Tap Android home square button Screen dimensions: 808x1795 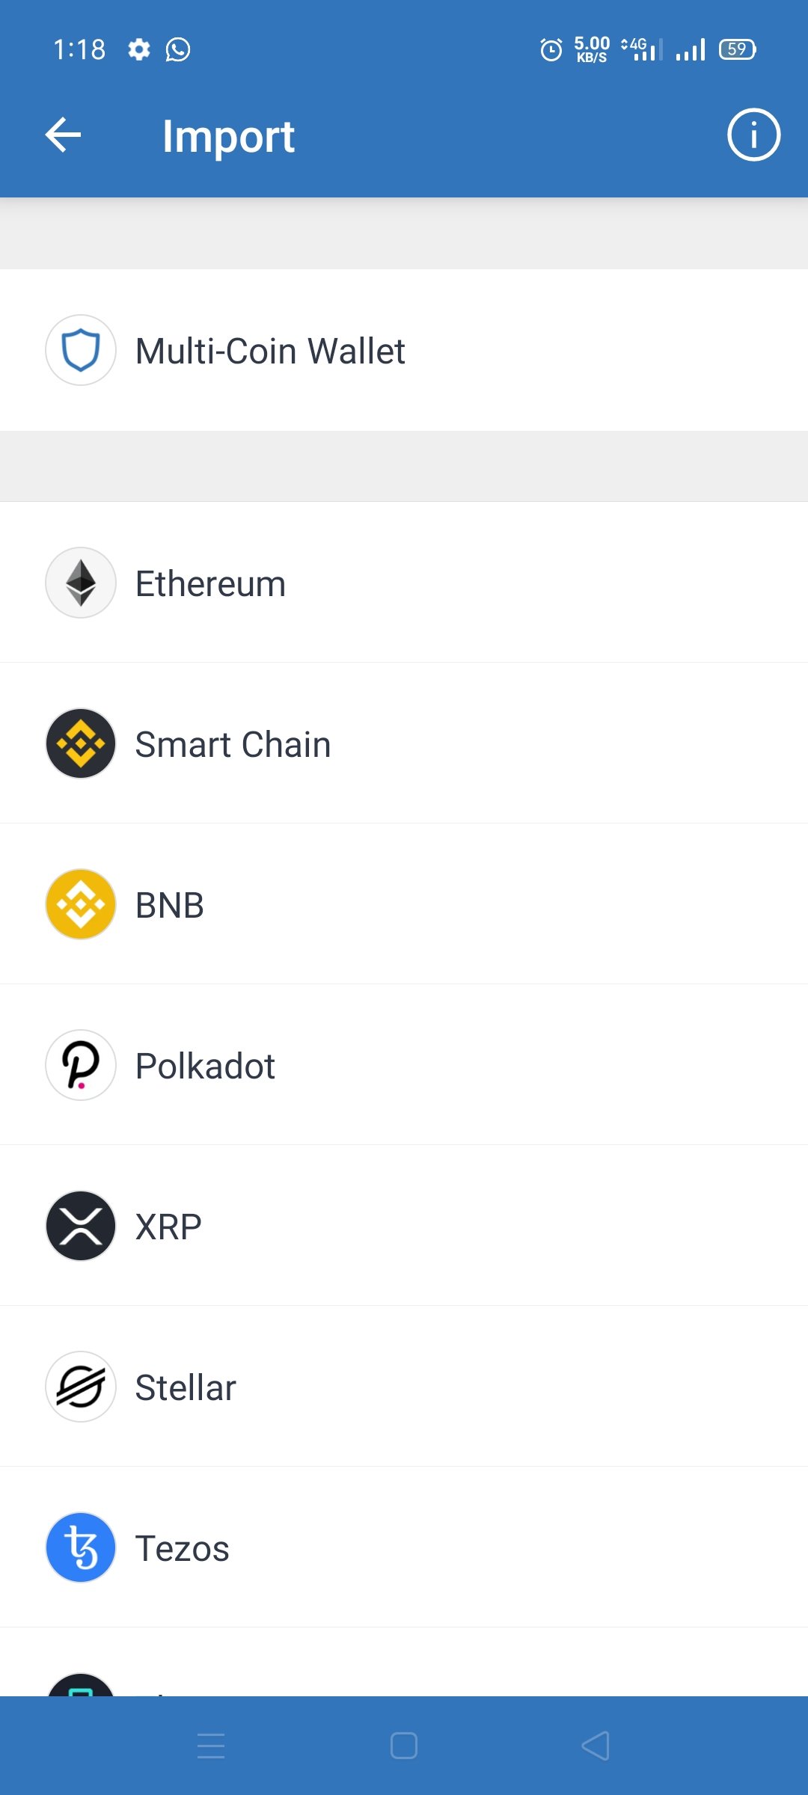click(404, 1746)
